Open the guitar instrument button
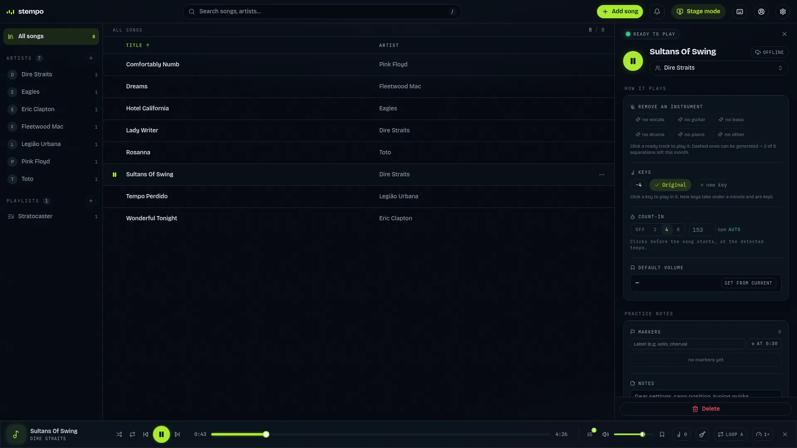797x448 pixels. coord(702,434)
